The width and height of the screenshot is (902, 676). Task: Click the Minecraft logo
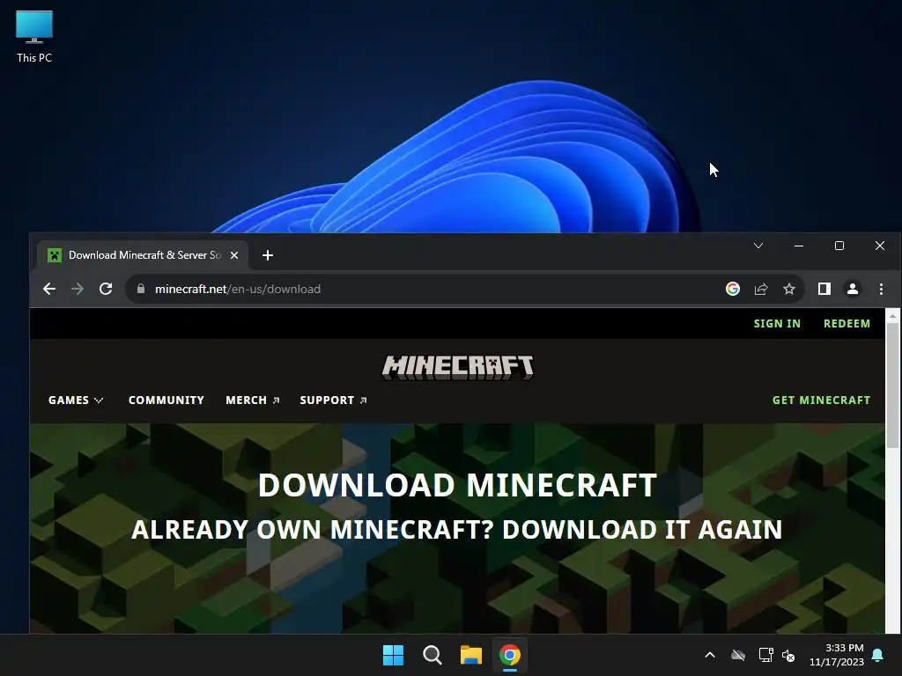[458, 367]
